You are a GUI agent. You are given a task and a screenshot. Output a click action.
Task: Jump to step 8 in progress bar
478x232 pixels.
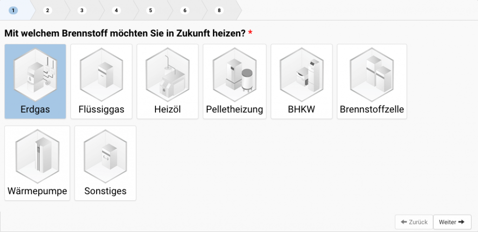tap(219, 10)
